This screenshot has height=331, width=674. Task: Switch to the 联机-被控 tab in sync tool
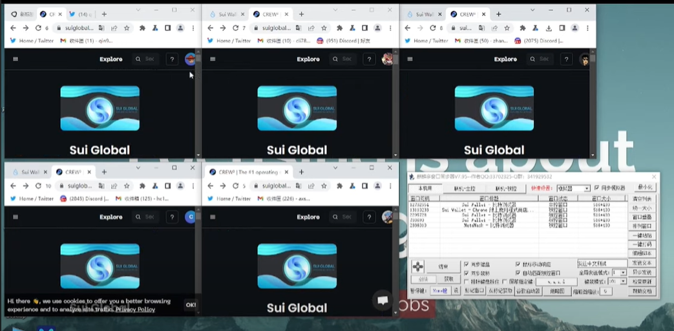point(506,189)
